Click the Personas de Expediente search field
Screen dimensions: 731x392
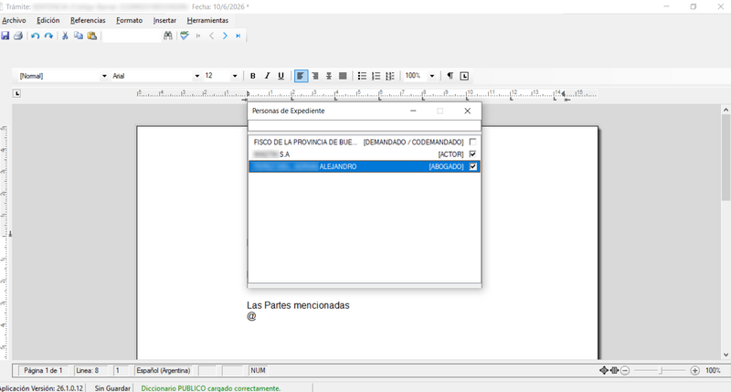tap(364, 126)
